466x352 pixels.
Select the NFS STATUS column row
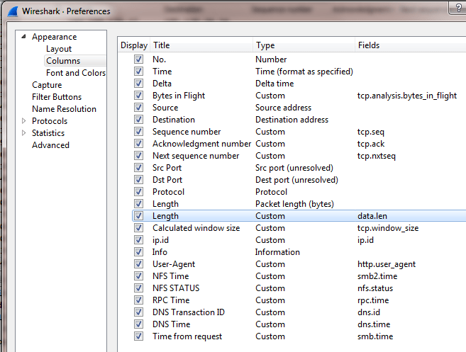[x=176, y=288]
